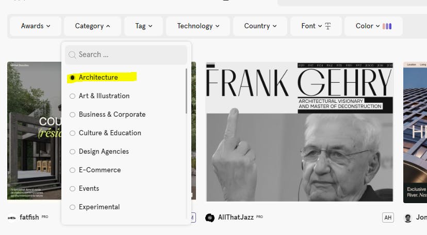Click the category Search field

tap(126, 55)
